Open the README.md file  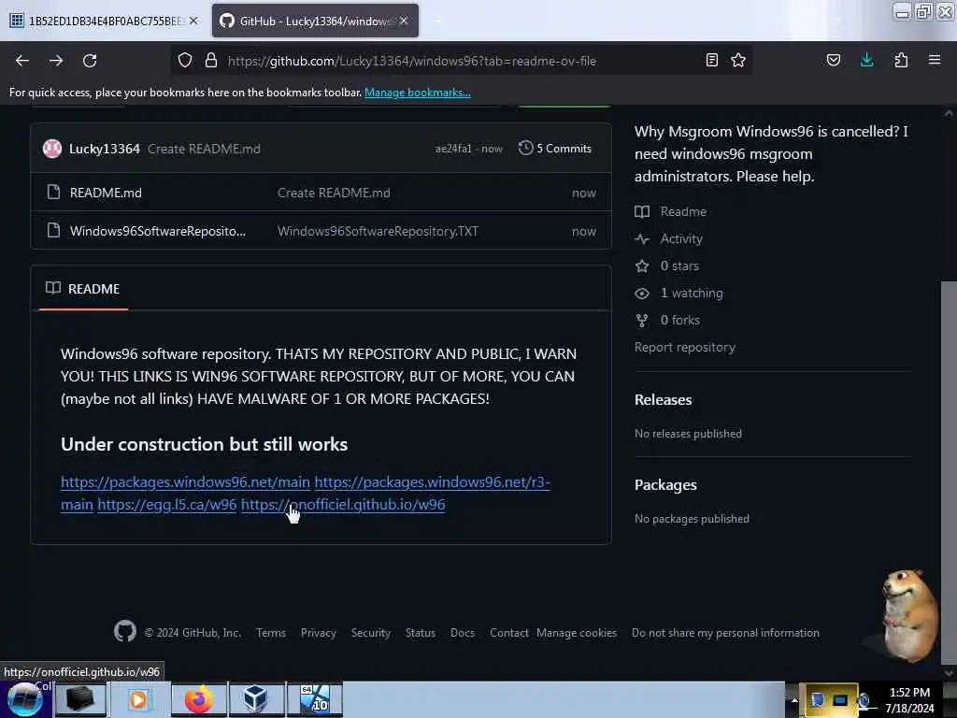tap(106, 193)
